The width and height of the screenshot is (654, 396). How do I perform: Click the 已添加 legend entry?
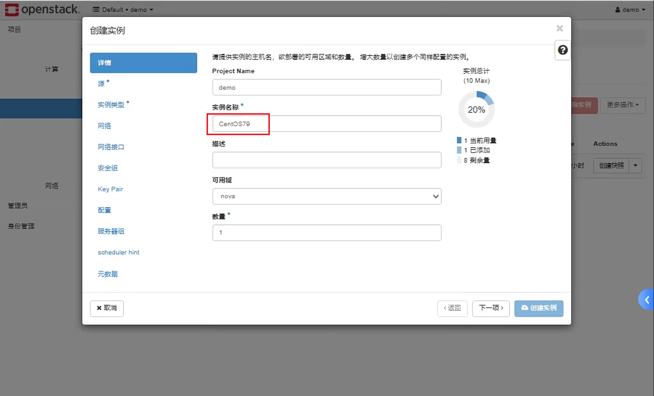coord(473,150)
